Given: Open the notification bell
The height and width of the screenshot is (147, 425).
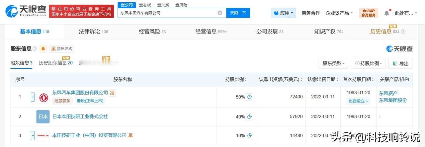Looking at the screenshot, I should click(x=387, y=13).
